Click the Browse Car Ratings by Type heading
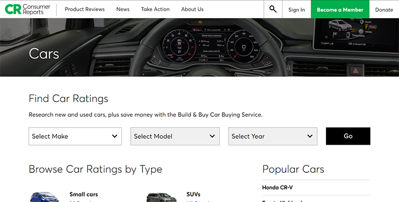This screenshot has width=399, height=202. tap(95, 170)
